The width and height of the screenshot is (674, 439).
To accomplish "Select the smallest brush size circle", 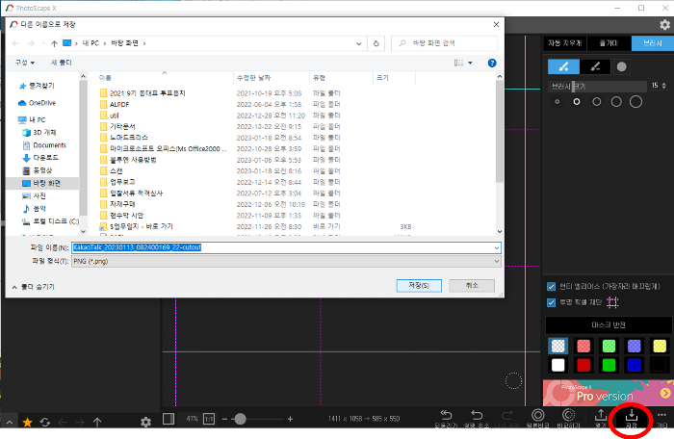I will pyautogui.click(x=557, y=102).
